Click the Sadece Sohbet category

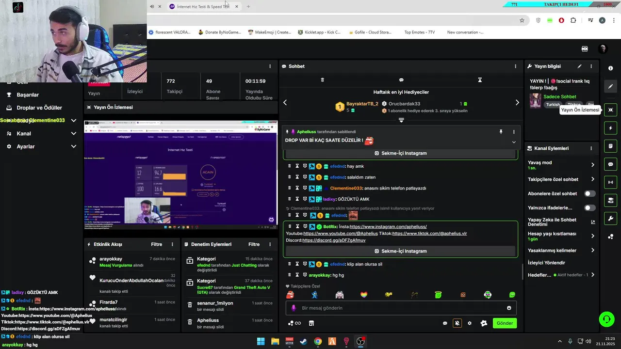tap(560, 96)
